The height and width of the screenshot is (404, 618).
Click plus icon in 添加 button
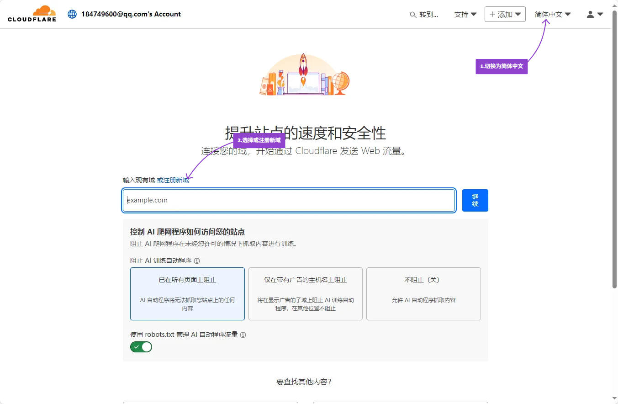pyautogui.click(x=492, y=14)
